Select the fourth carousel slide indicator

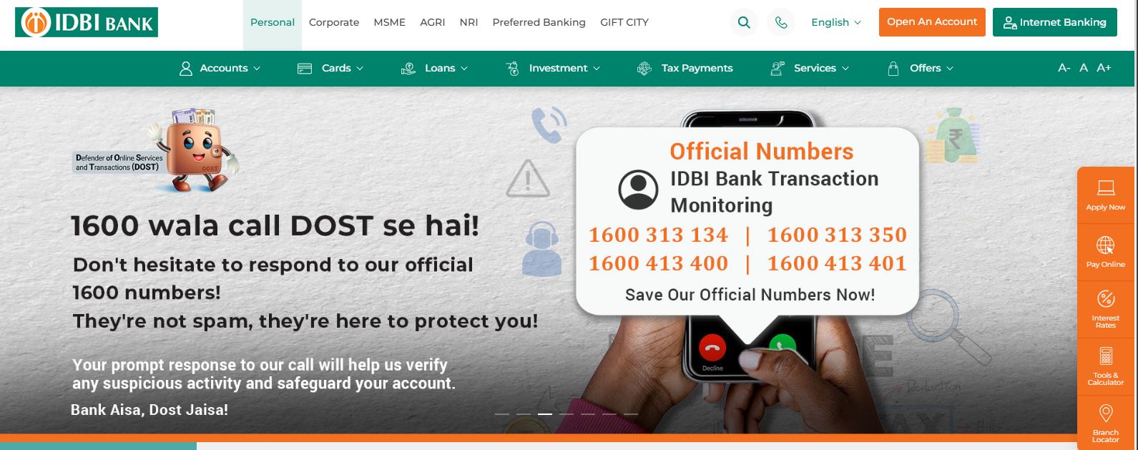566,414
